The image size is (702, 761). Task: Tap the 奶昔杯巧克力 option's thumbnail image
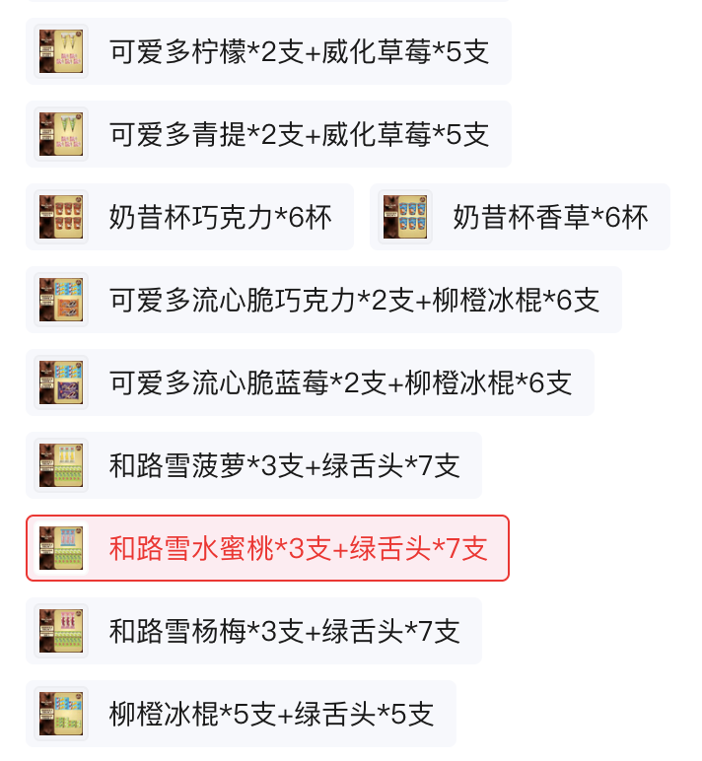coord(61,217)
